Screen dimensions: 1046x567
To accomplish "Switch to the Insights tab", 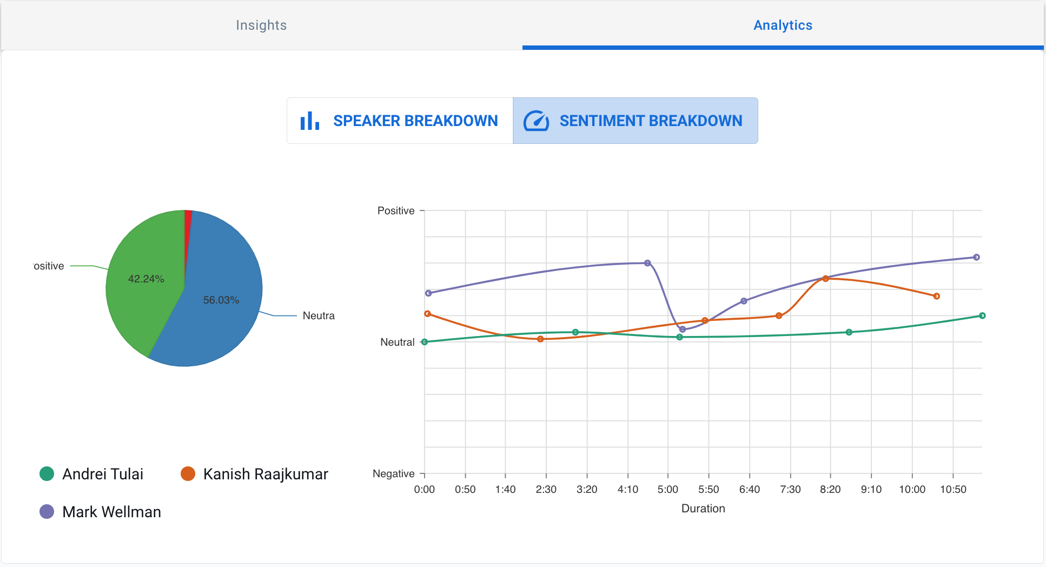I will (261, 25).
